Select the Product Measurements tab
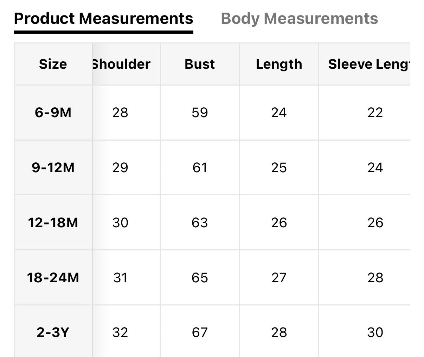424x357 pixels. pyautogui.click(x=103, y=19)
